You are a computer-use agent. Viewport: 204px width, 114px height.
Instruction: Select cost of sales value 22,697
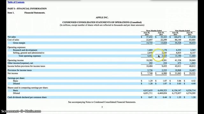click(149, 40)
